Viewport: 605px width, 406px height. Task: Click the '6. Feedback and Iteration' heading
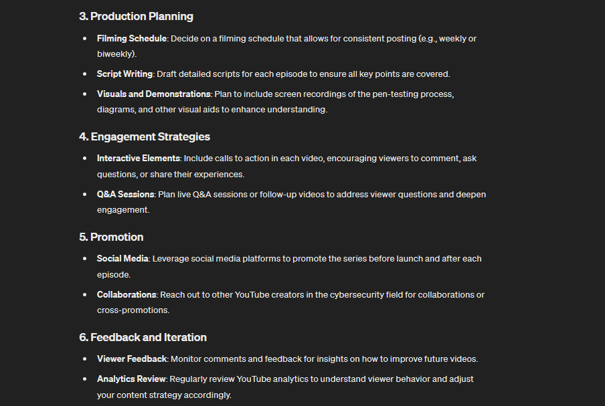(143, 337)
